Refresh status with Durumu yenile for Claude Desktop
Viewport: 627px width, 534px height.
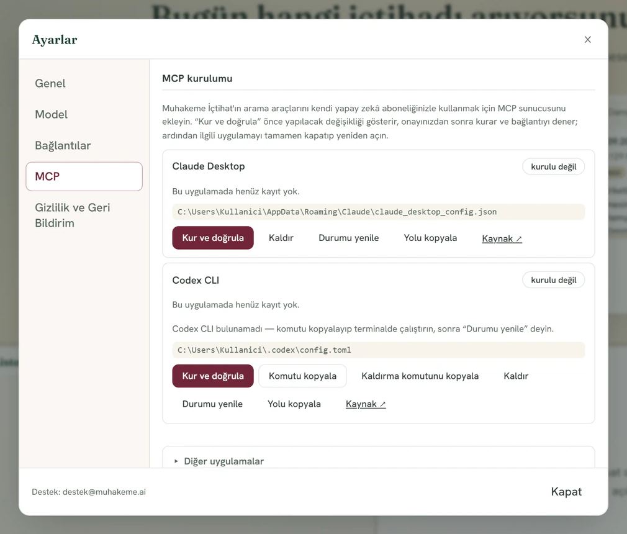[x=349, y=238]
